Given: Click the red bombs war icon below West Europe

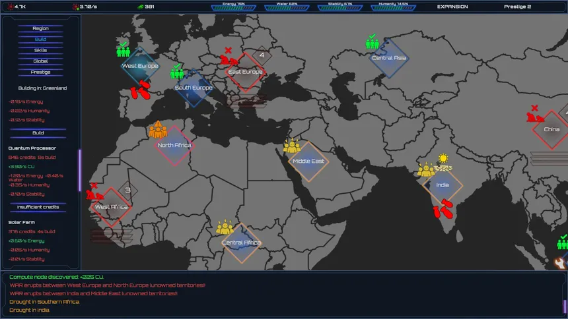Looking at the screenshot, I should [x=141, y=90].
